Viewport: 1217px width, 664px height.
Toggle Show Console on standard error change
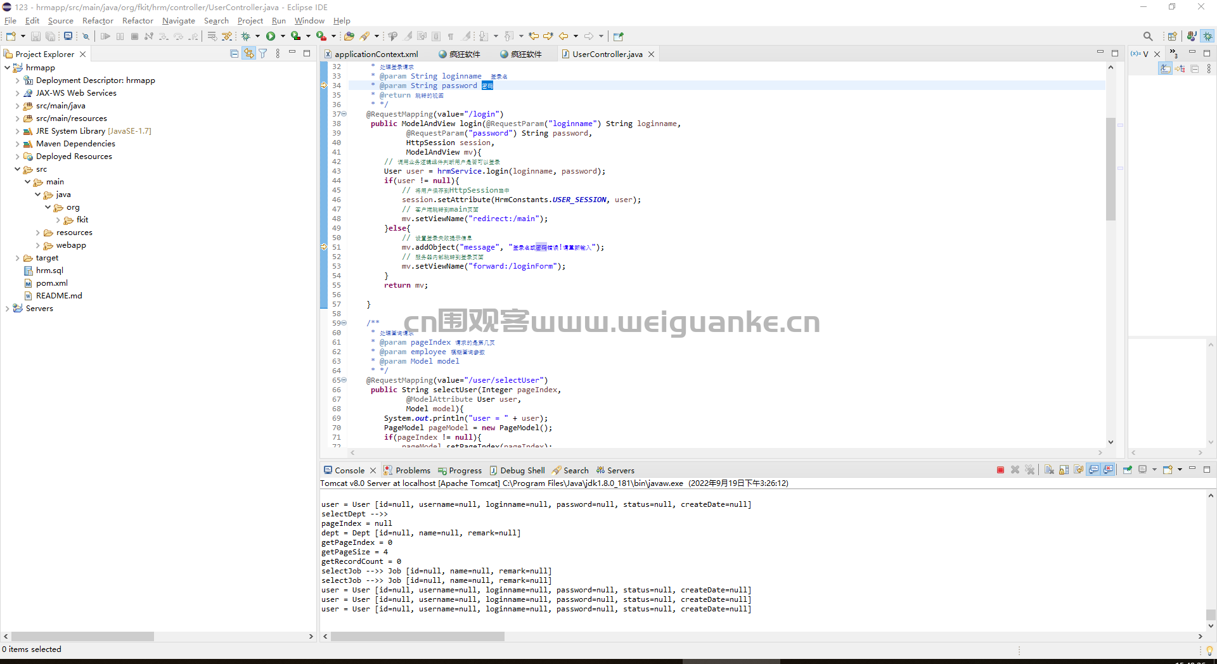(1108, 470)
